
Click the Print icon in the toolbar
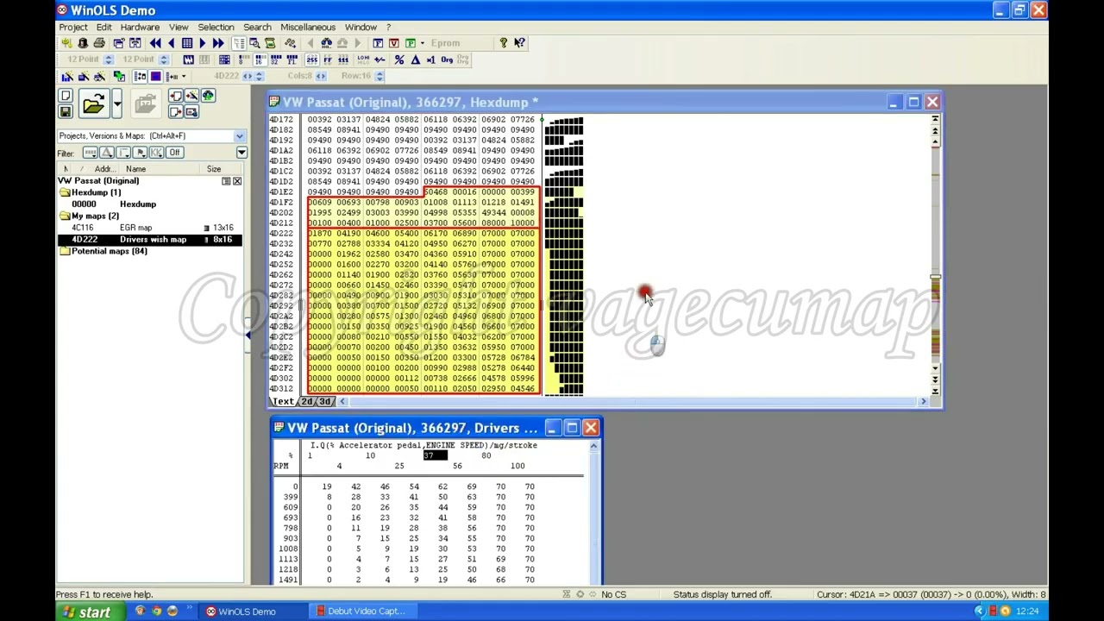[x=99, y=43]
